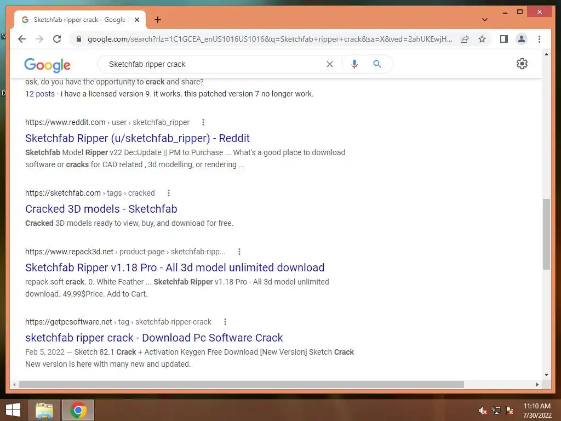Click the getpcsoftware.net result URL

(x=118, y=322)
